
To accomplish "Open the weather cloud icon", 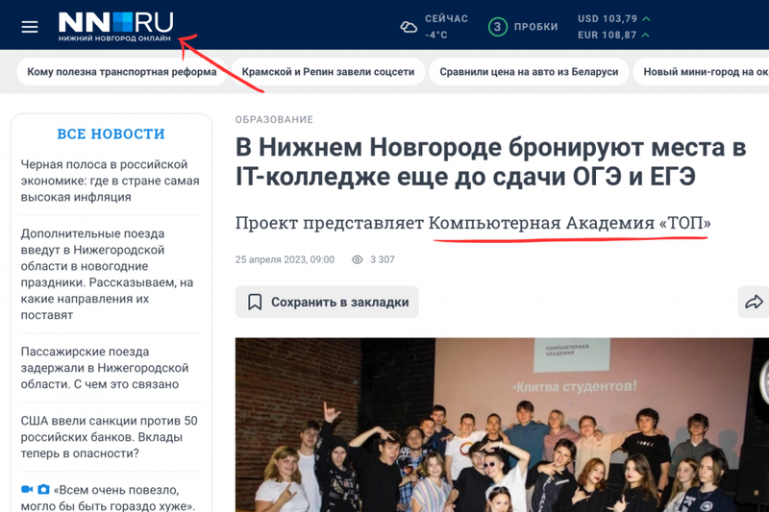I will click(x=409, y=27).
